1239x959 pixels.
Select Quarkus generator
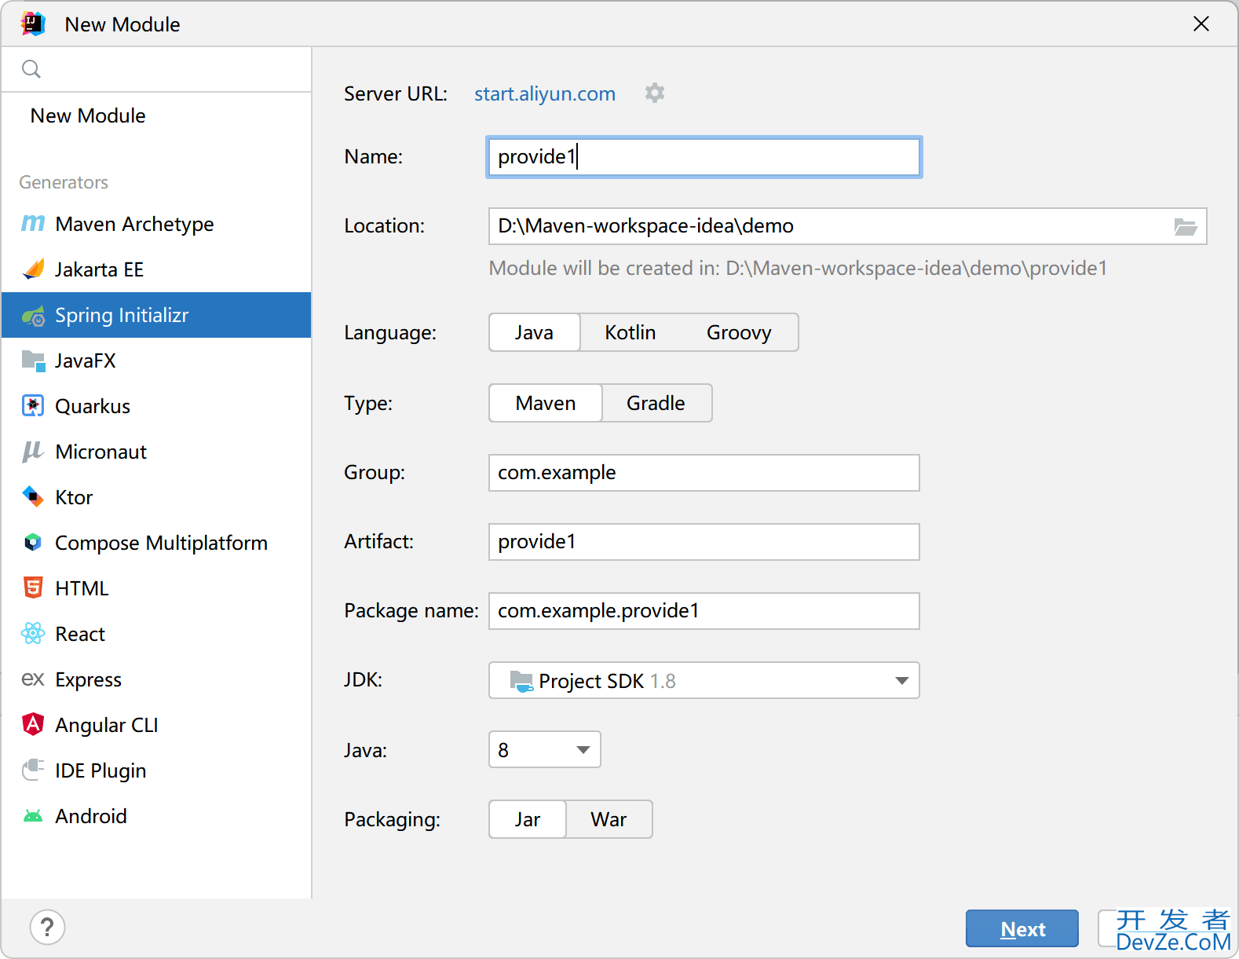[156, 406]
